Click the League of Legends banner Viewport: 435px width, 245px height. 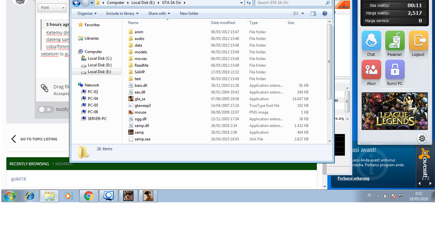(395, 111)
